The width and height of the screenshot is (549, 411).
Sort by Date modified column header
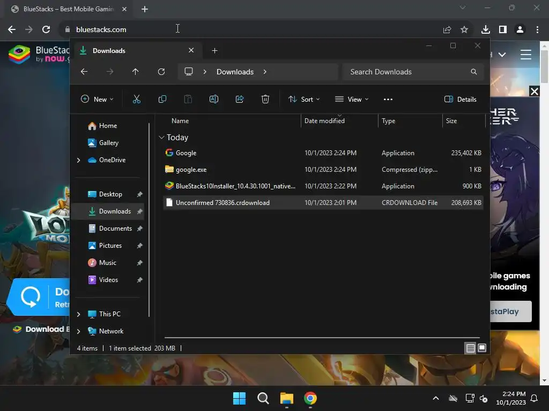coord(324,121)
